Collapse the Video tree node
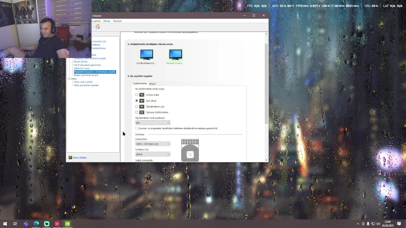 [x=69, y=79]
